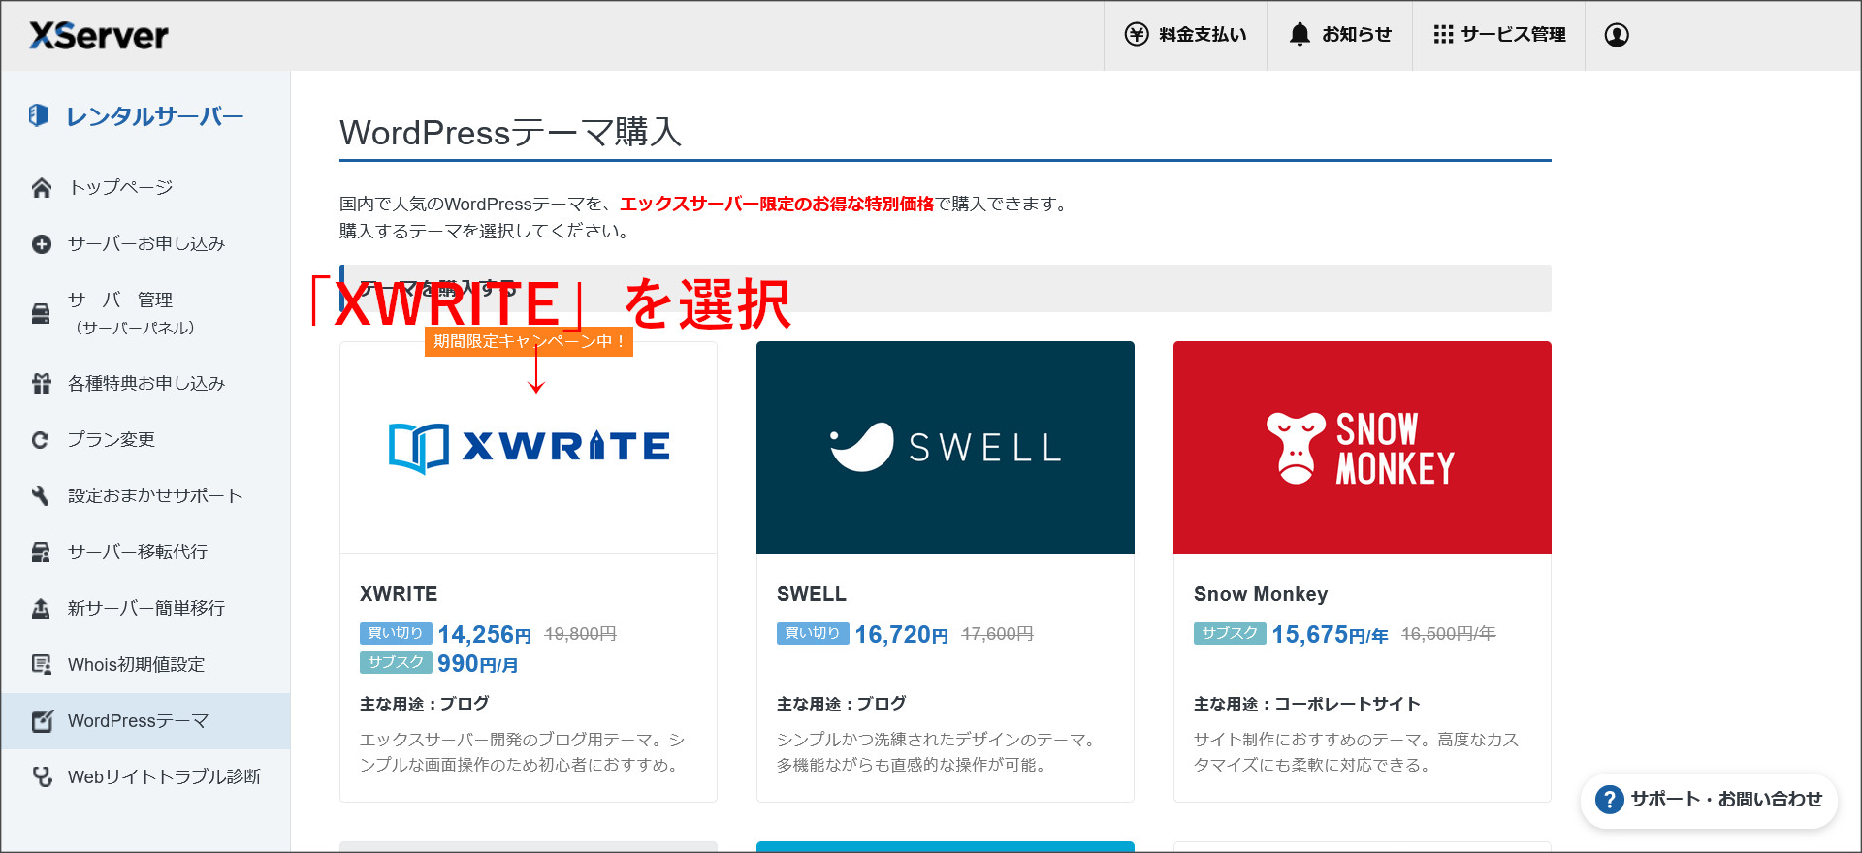Click the Snow Monkey theme title
1862x853 pixels.
[x=1261, y=594]
